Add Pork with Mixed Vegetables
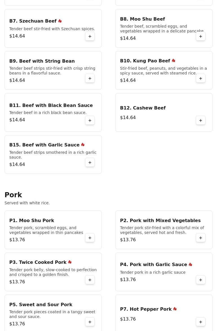This screenshot has height=331, width=217. pyautogui.click(x=201, y=238)
